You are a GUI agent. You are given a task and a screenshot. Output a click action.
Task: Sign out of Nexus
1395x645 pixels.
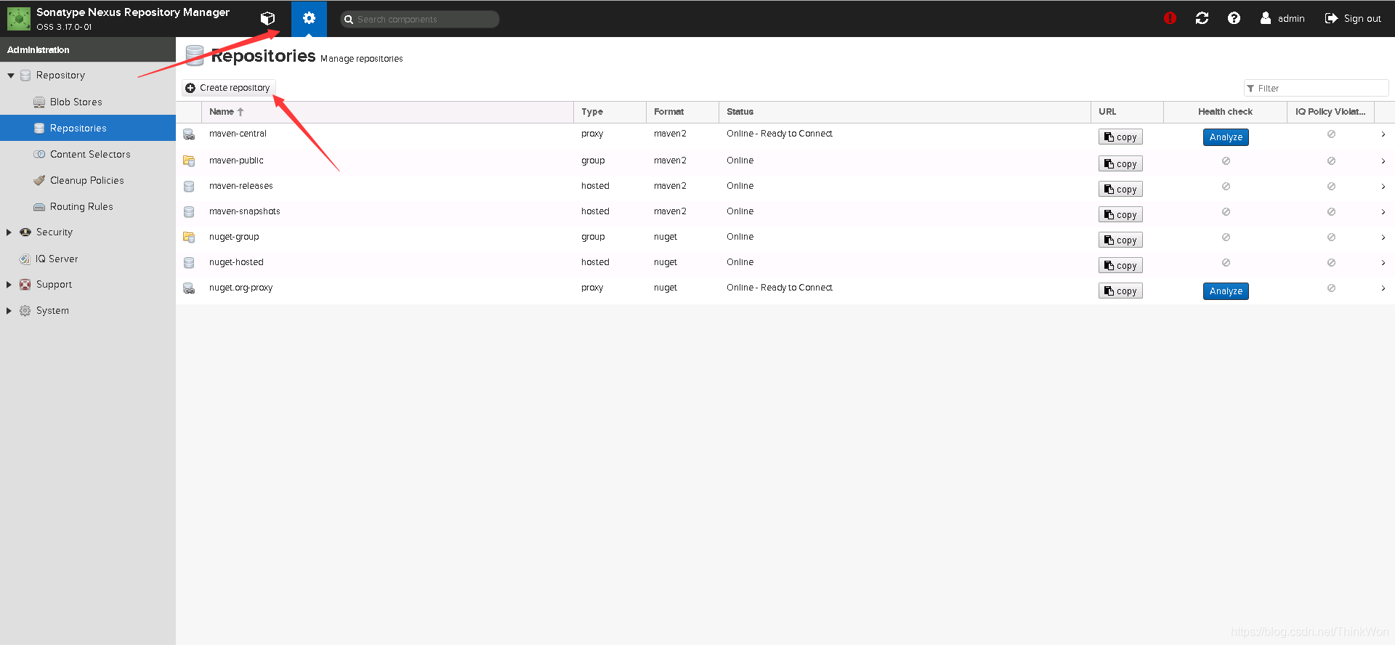(1353, 18)
